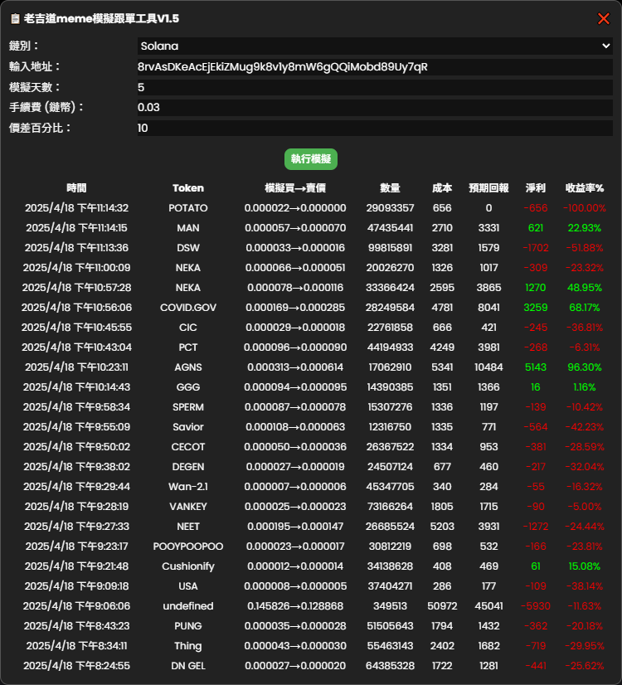The height and width of the screenshot is (685, 622).
Task: Click the 模擬買→賣價 column header
Action: [295, 188]
